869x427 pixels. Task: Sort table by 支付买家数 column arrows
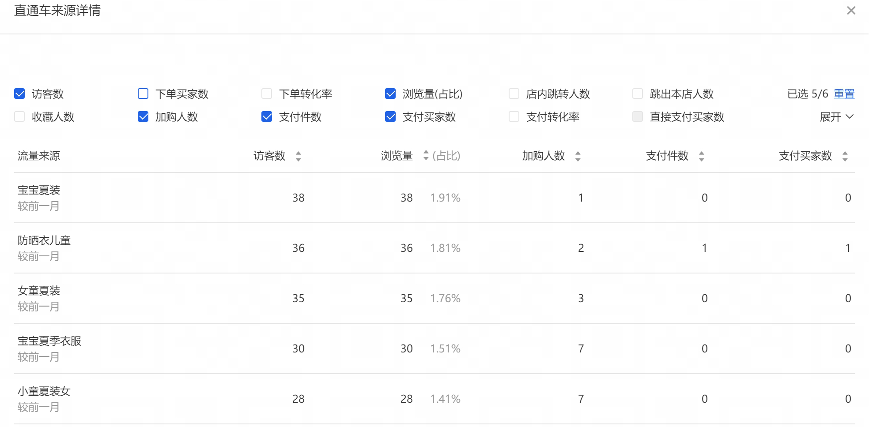coord(845,156)
